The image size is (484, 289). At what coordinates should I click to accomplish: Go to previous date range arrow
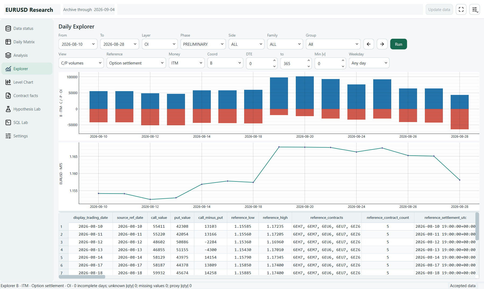(369, 44)
